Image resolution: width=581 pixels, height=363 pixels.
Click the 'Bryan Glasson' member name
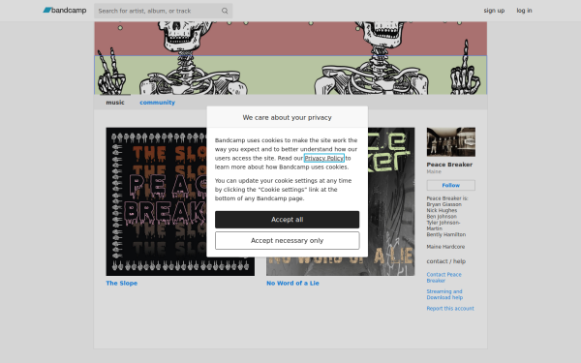(443, 204)
